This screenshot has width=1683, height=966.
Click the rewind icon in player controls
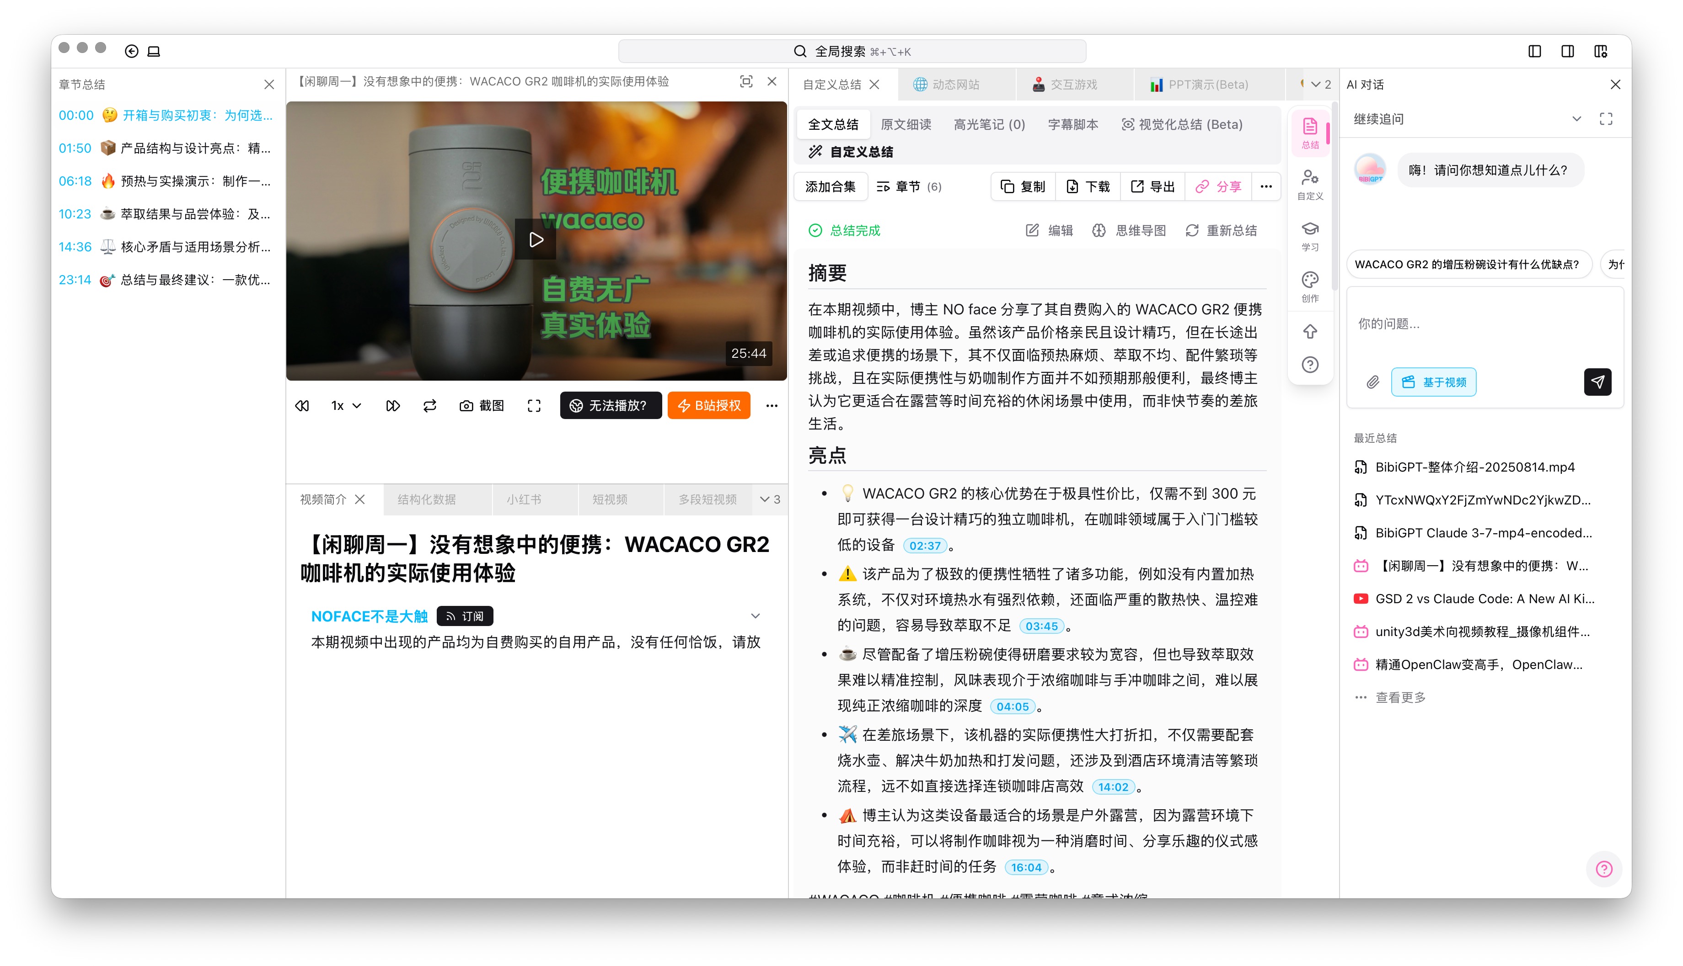coord(302,405)
